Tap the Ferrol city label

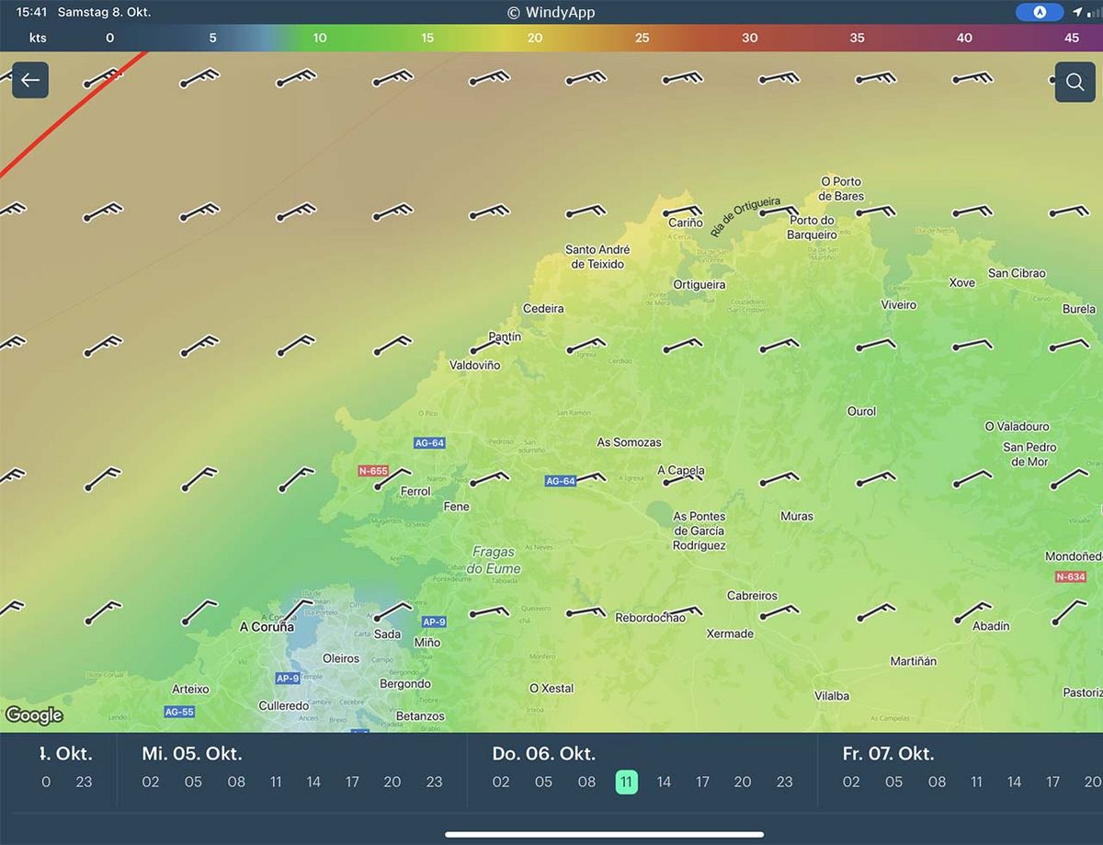pyautogui.click(x=415, y=492)
